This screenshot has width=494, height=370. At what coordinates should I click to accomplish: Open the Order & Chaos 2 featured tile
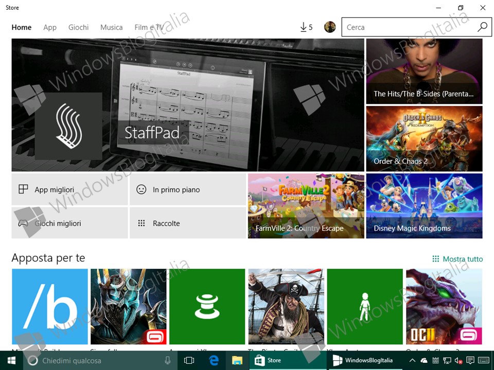coord(424,138)
